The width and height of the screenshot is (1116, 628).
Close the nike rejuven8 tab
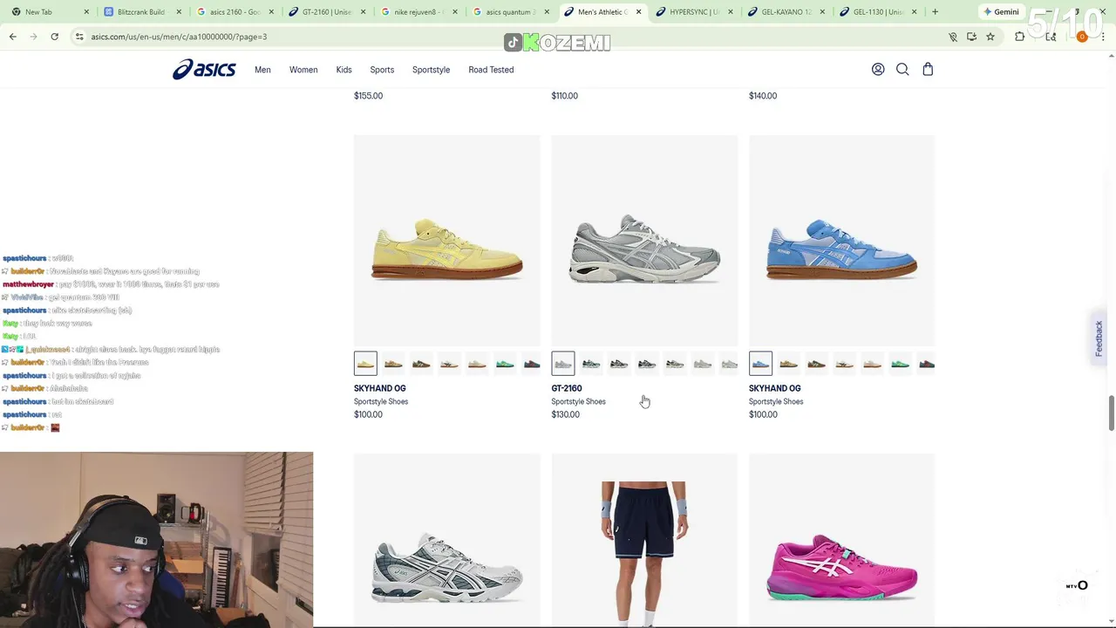[x=454, y=11]
